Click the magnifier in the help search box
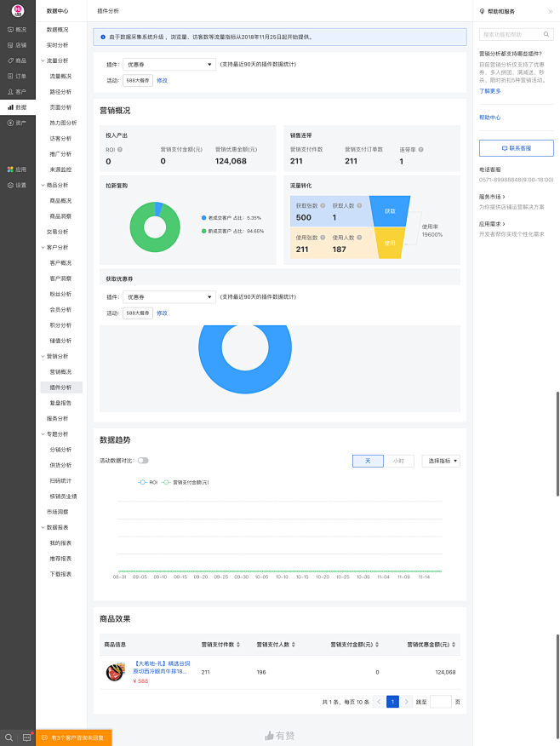Screen dimensions: 560x746 [x=546, y=34]
